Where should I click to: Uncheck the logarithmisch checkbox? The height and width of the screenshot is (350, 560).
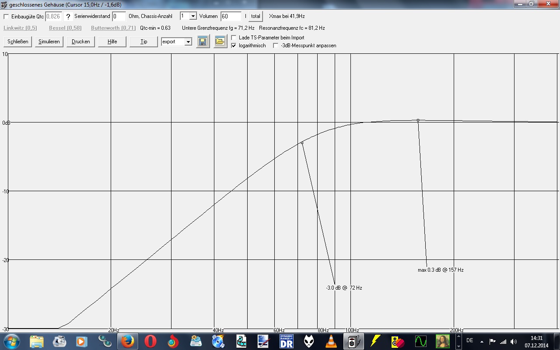[234, 45]
